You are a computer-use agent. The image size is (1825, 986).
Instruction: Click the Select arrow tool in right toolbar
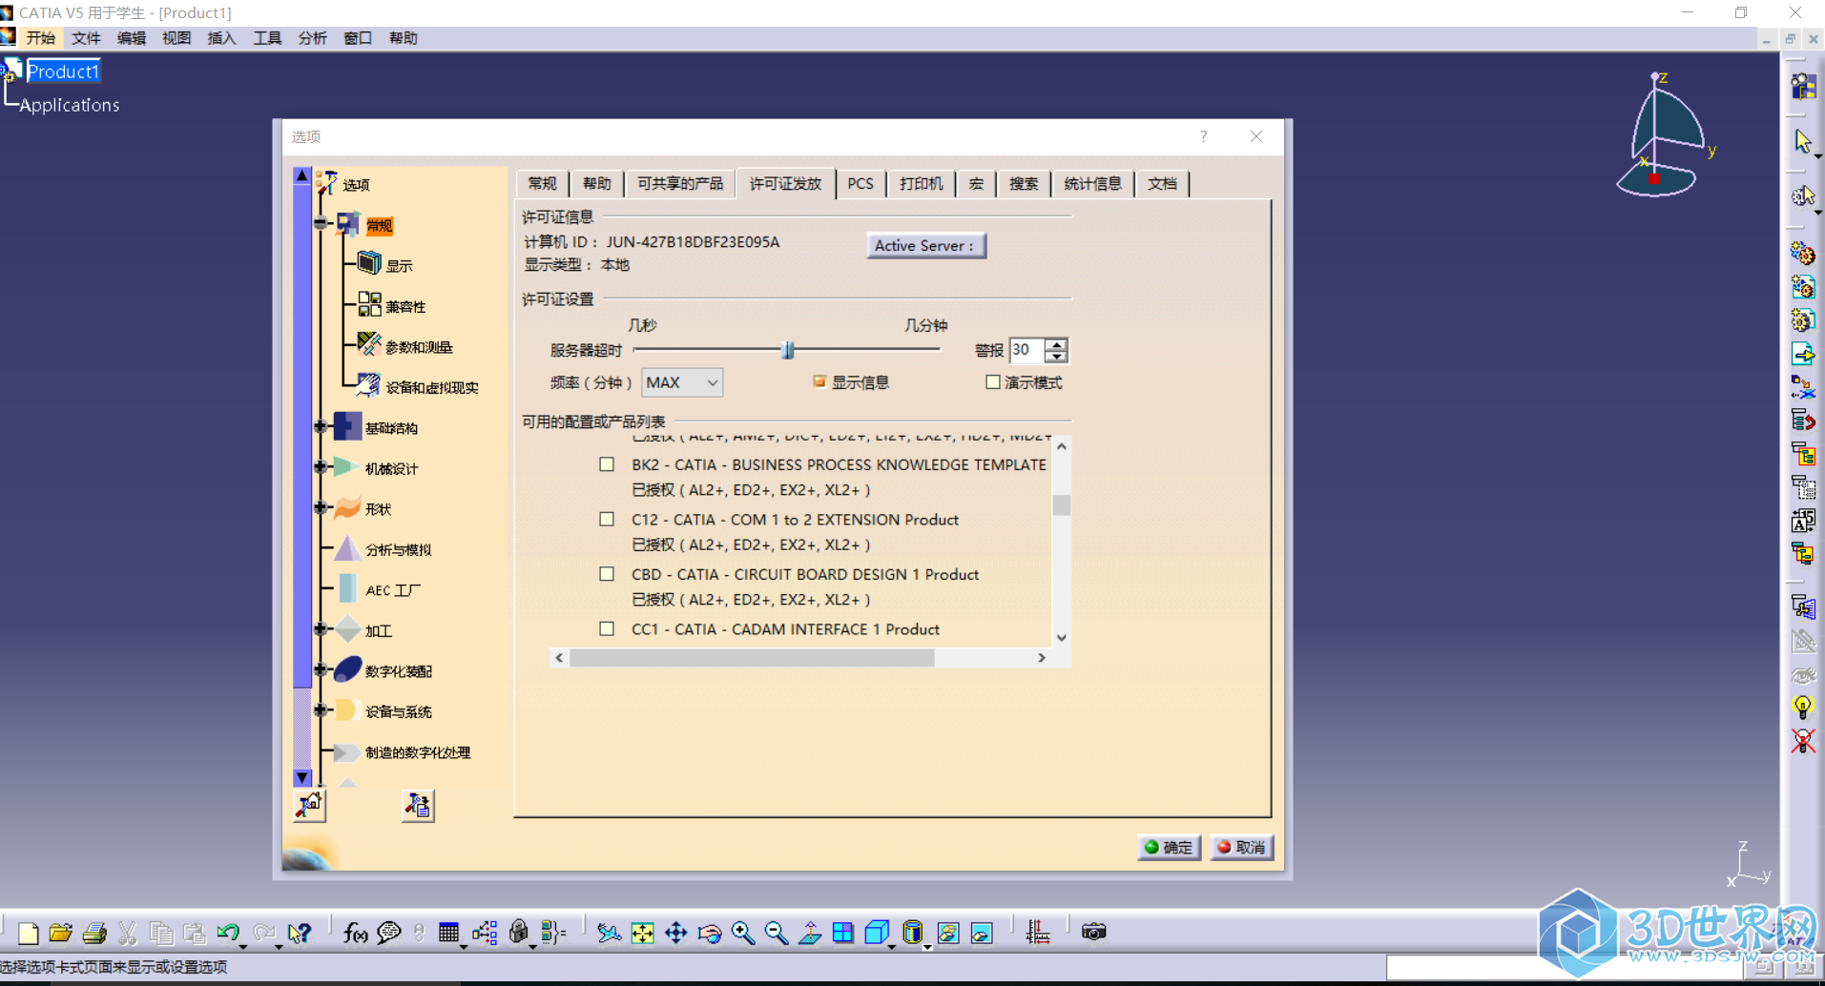(x=1802, y=141)
